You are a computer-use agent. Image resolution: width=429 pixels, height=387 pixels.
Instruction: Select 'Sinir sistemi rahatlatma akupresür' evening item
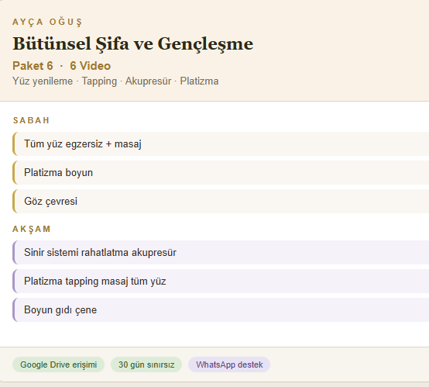[x=221, y=252]
